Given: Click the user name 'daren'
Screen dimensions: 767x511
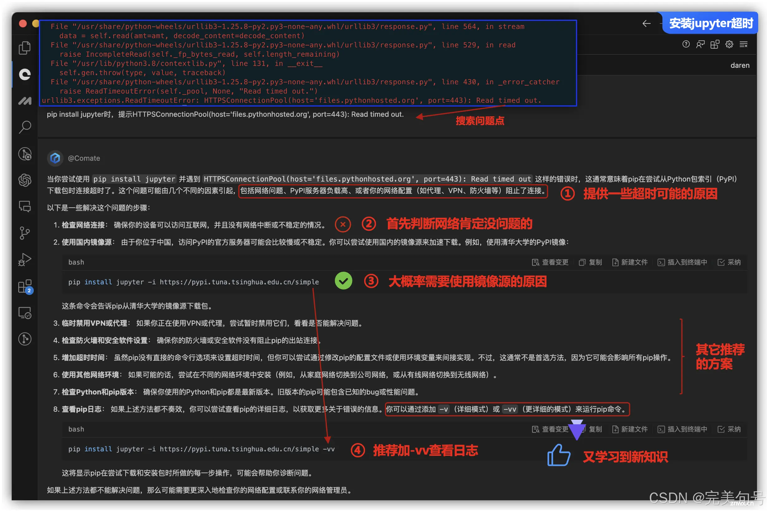Looking at the screenshot, I should click(740, 65).
